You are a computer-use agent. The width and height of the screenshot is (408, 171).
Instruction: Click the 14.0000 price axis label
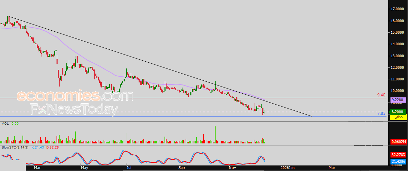[x=397, y=44]
